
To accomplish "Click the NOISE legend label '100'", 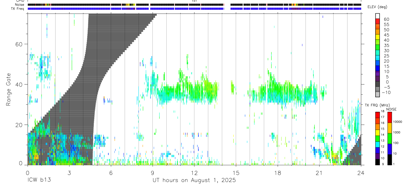I will point(396,143).
